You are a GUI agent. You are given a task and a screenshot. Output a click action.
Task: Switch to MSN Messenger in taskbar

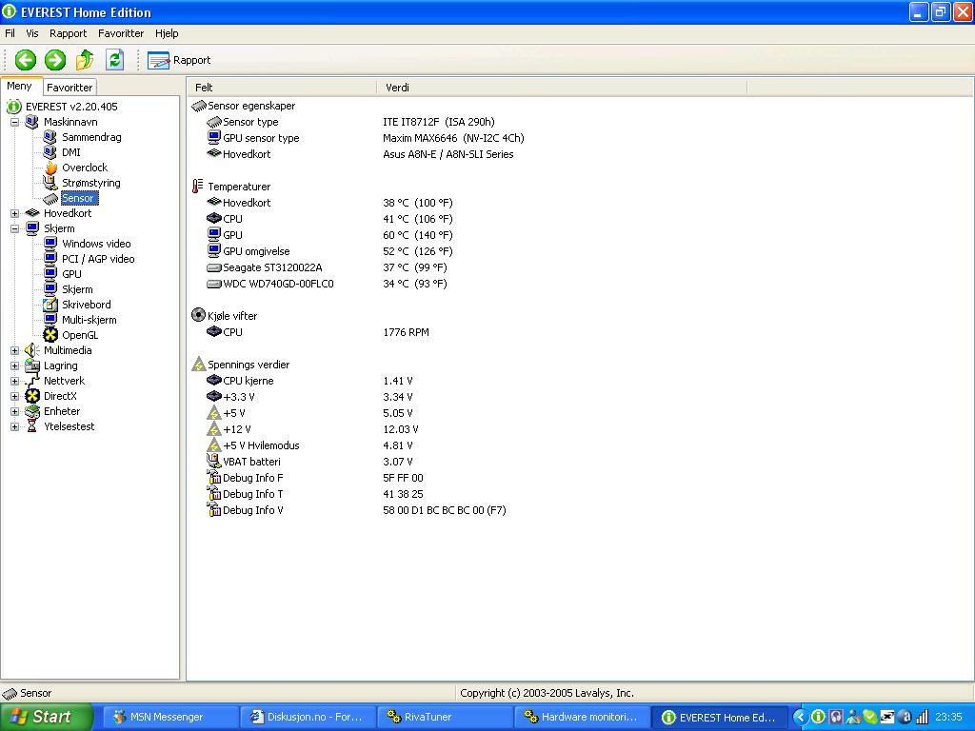[169, 717]
